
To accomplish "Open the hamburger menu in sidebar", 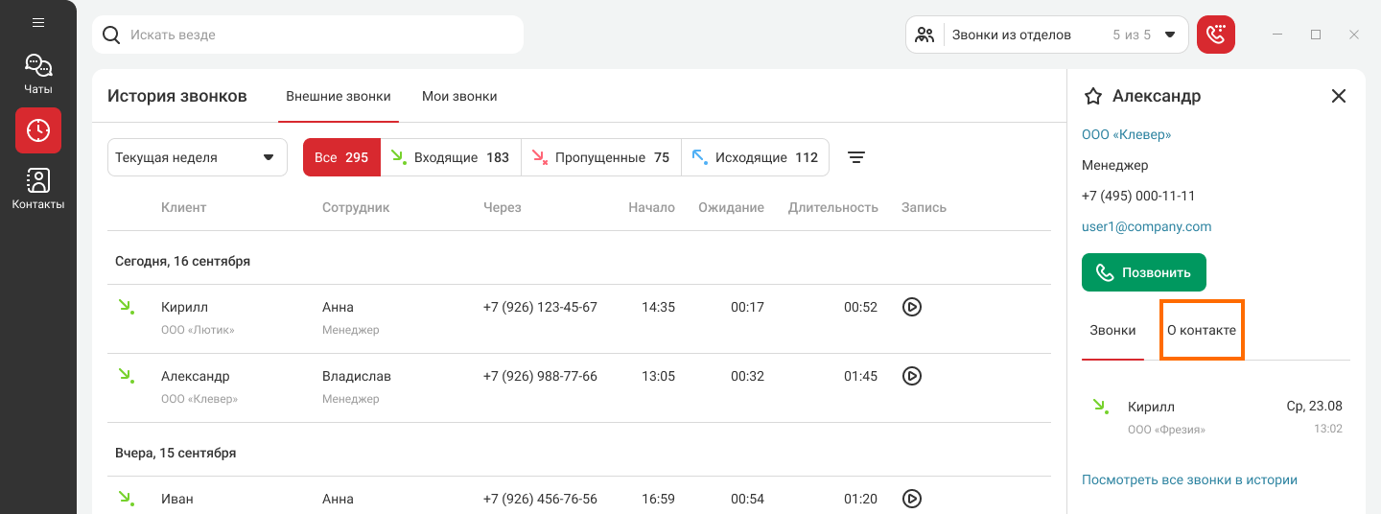I will point(38,22).
